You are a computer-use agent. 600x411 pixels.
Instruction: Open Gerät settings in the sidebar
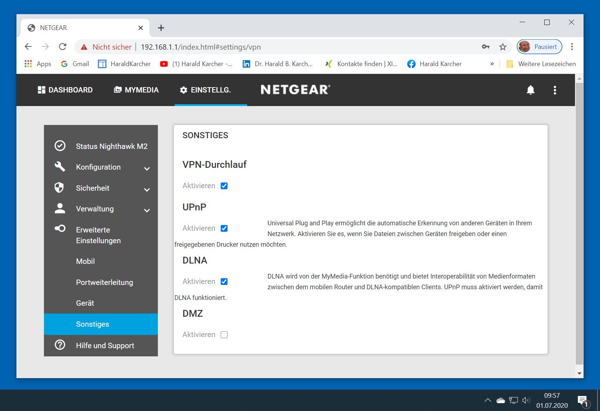pos(85,303)
